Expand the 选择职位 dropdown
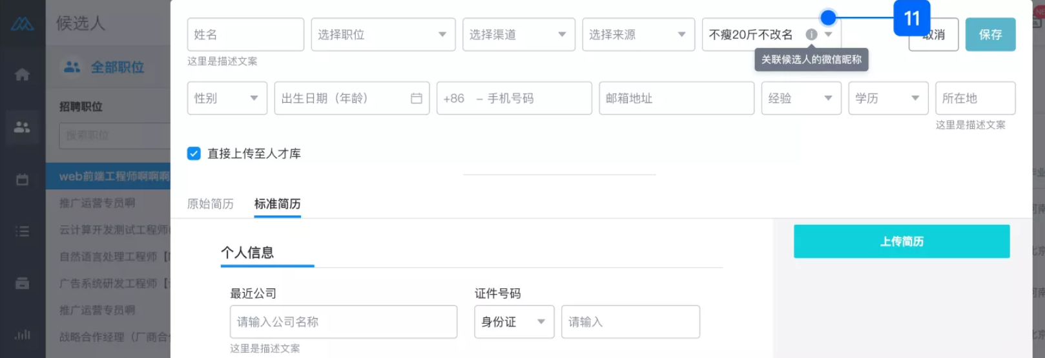The width and height of the screenshot is (1045, 358). click(383, 34)
